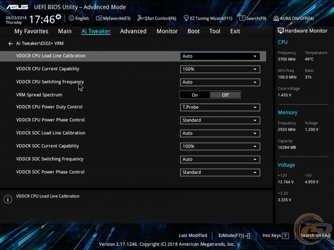This screenshot has height=250, width=334.
Task: Click the globe language icon
Action: (x=71, y=18)
